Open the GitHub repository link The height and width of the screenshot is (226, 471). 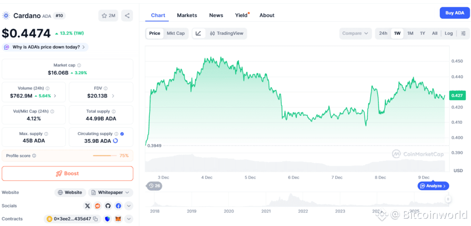coord(108,206)
